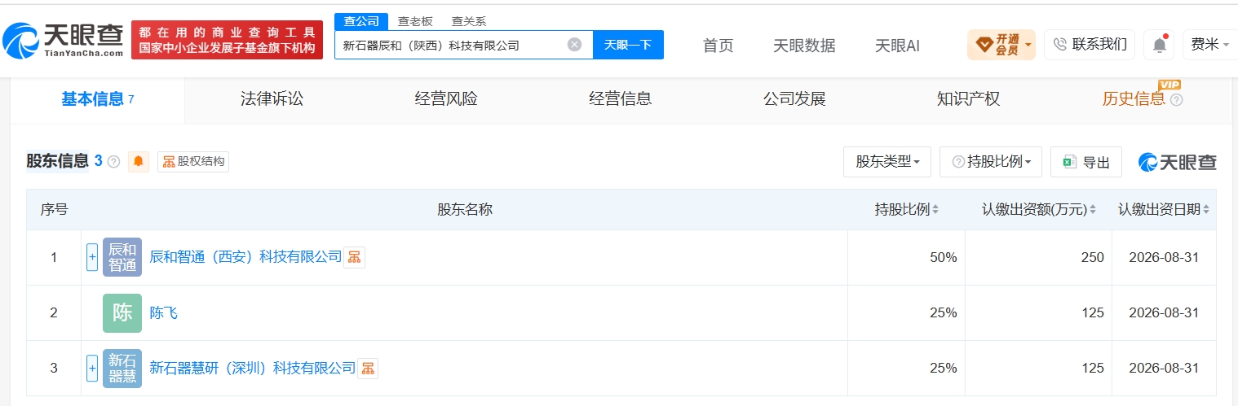Clear the search box with the X icon
The width and height of the screenshot is (1238, 406).
pyautogui.click(x=574, y=45)
